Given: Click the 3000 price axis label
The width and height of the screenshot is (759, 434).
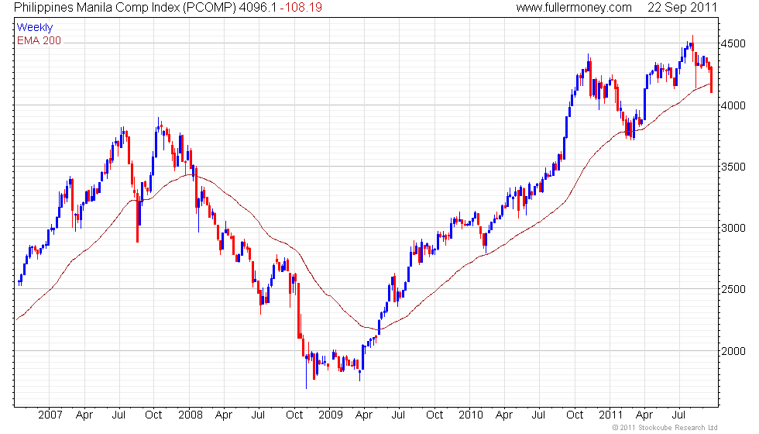Looking at the screenshot, I should [733, 228].
